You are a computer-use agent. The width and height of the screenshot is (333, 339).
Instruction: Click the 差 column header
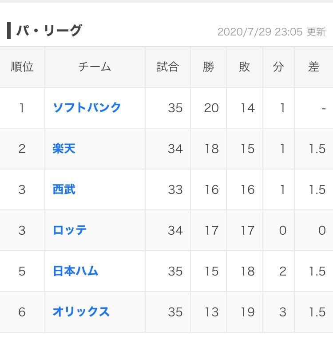click(x=313, y=67)
